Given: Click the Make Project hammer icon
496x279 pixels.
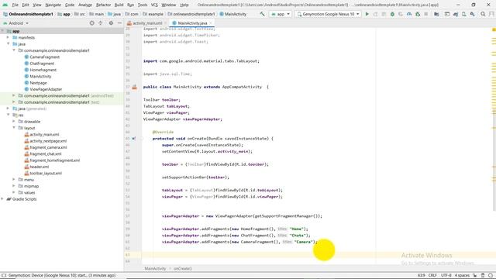Looking at the screenshot, I should click(x=262, y=14).
